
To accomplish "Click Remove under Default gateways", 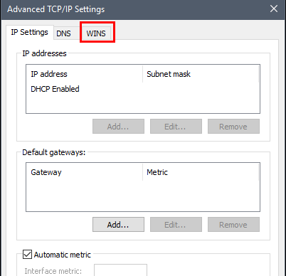I will click(233, 225).
